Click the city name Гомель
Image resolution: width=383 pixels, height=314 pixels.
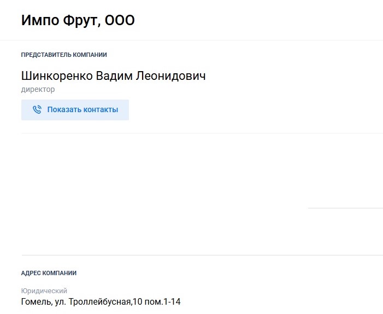pos(37,302)
